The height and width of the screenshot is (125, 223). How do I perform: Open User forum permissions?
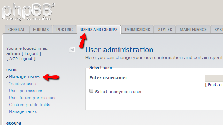pos(33,98)
